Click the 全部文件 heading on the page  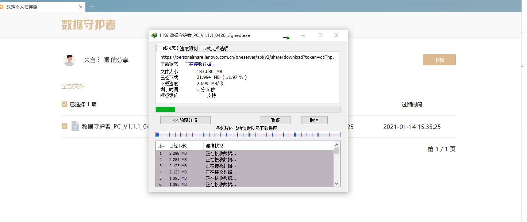tap(73, 86)
